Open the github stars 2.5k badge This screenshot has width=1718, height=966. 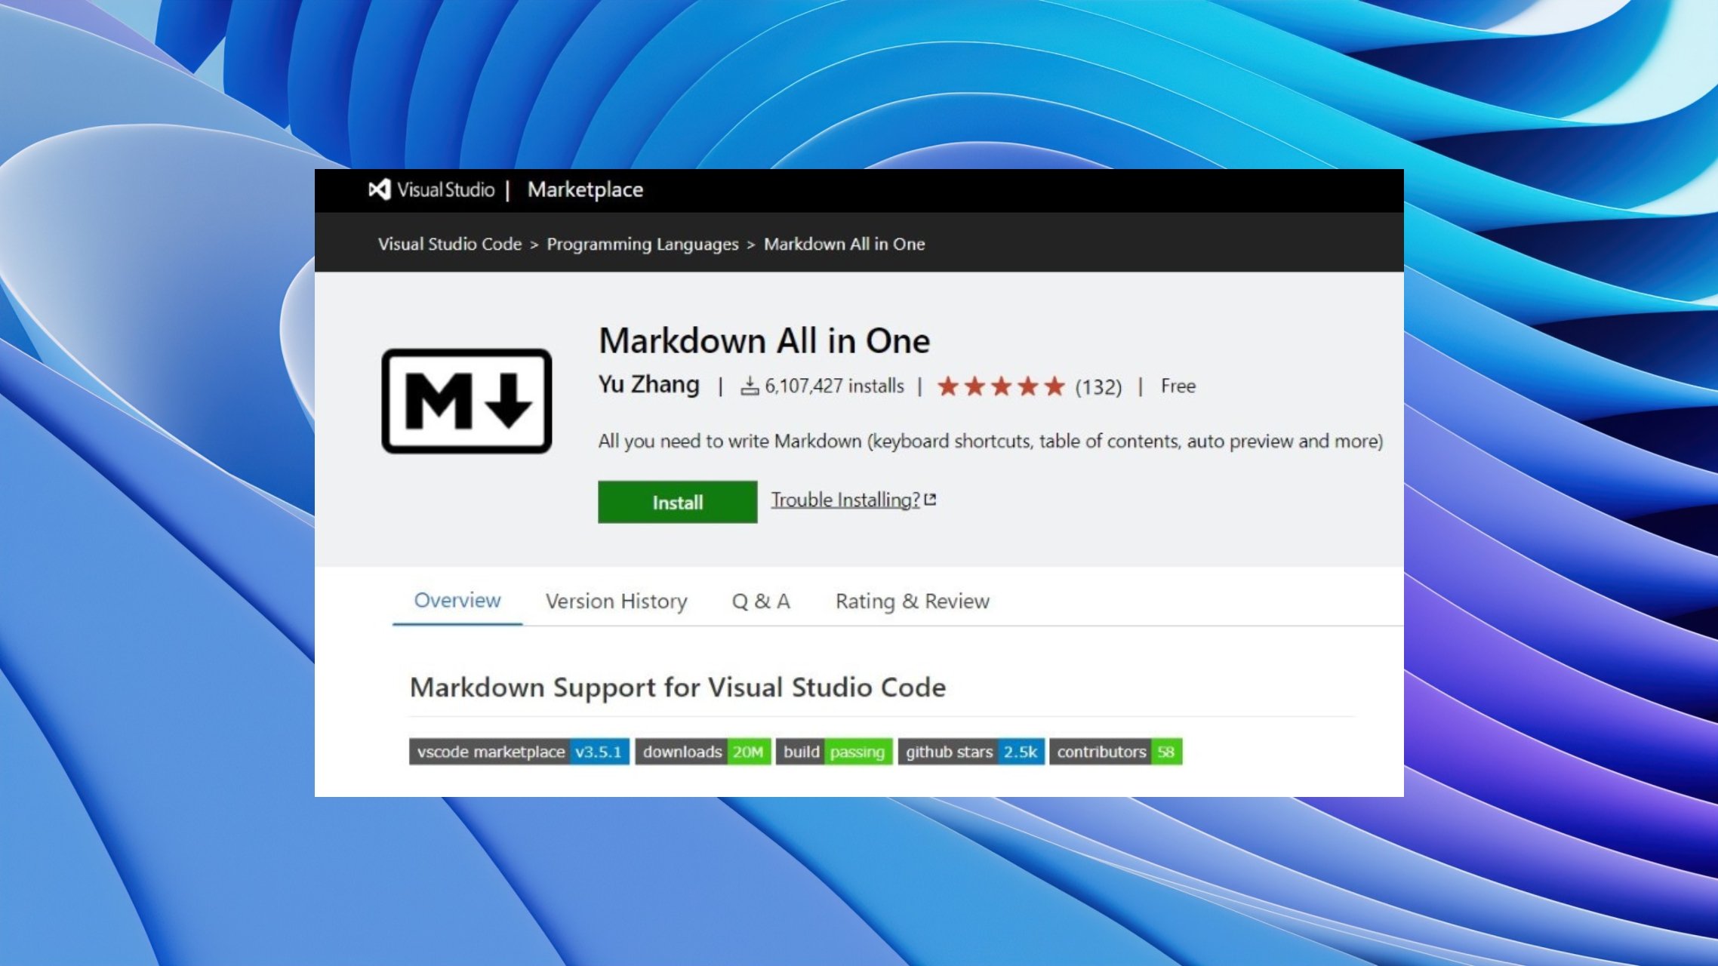pos(971,752)
